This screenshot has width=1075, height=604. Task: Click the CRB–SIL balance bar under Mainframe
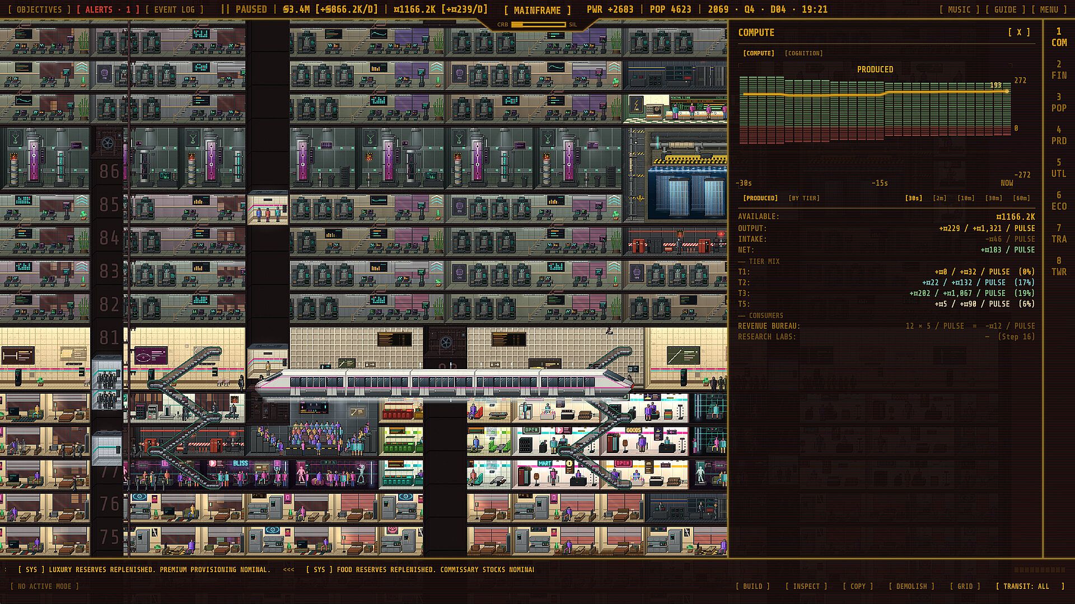(x=538, y=25)
